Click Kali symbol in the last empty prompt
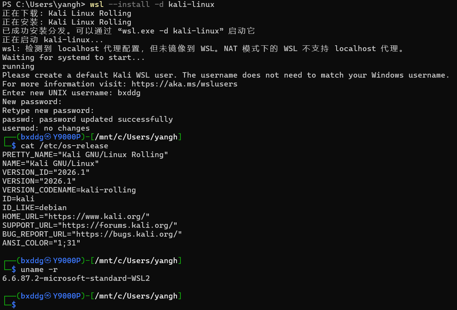Image resolution: width=457 pixels, height=310 pixels. click(48, 296)
